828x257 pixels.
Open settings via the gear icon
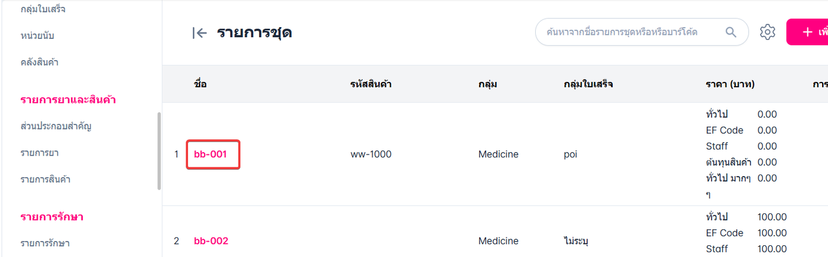tap(767, 32)
